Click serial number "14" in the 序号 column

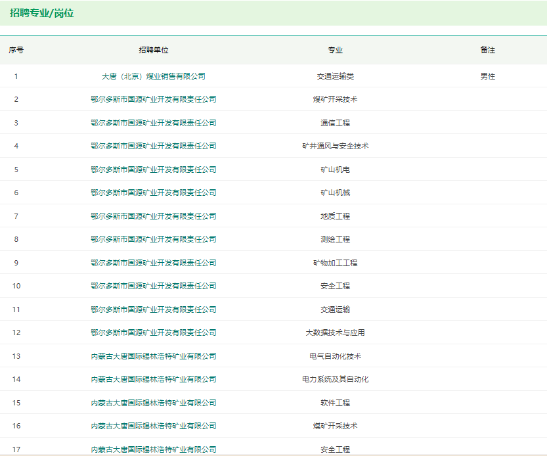coord(16,379)
